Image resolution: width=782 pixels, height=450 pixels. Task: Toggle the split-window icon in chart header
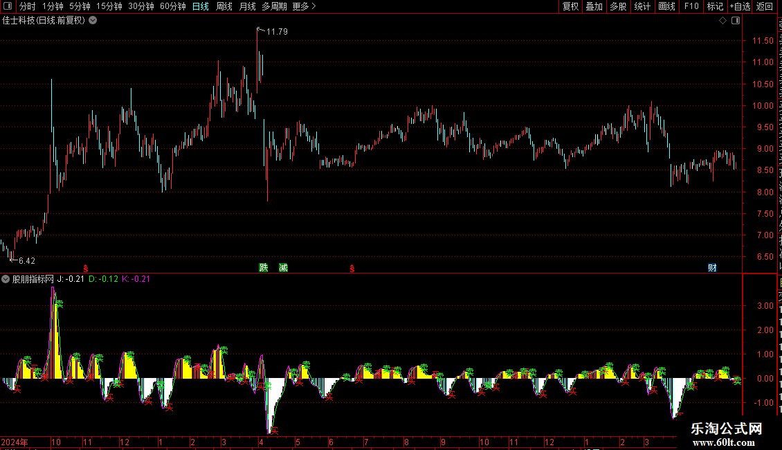(x=736, y=21)
